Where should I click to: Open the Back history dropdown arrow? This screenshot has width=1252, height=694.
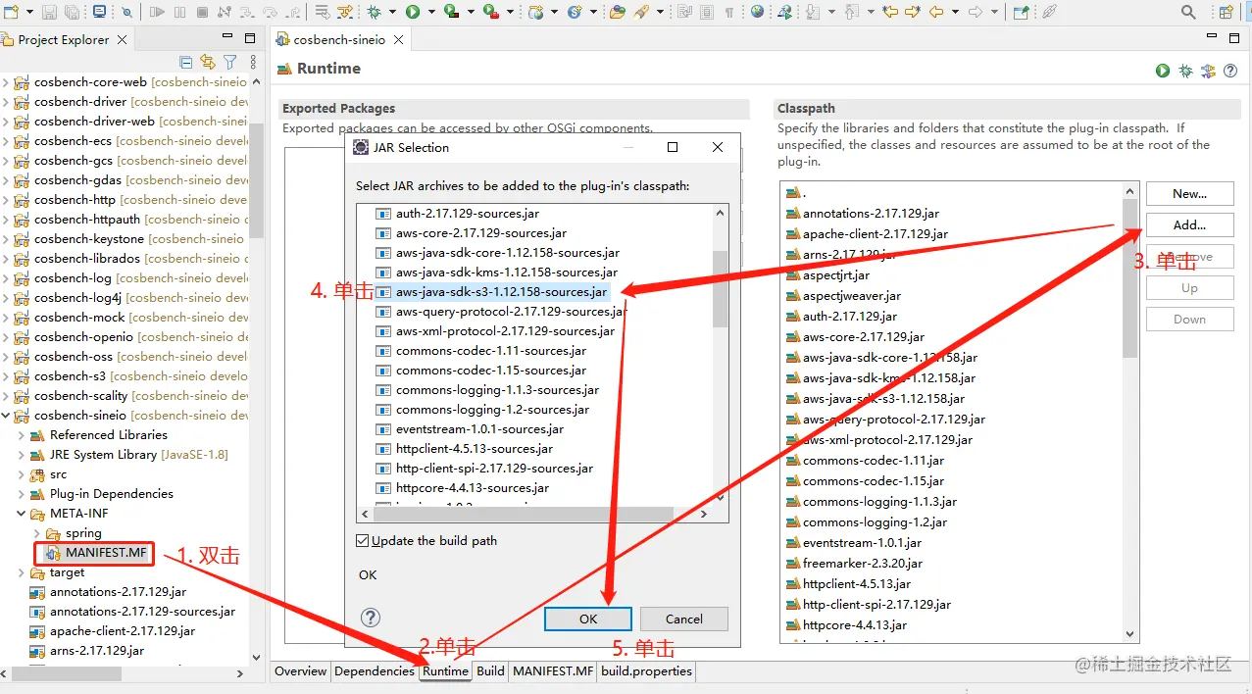point(956,12)
